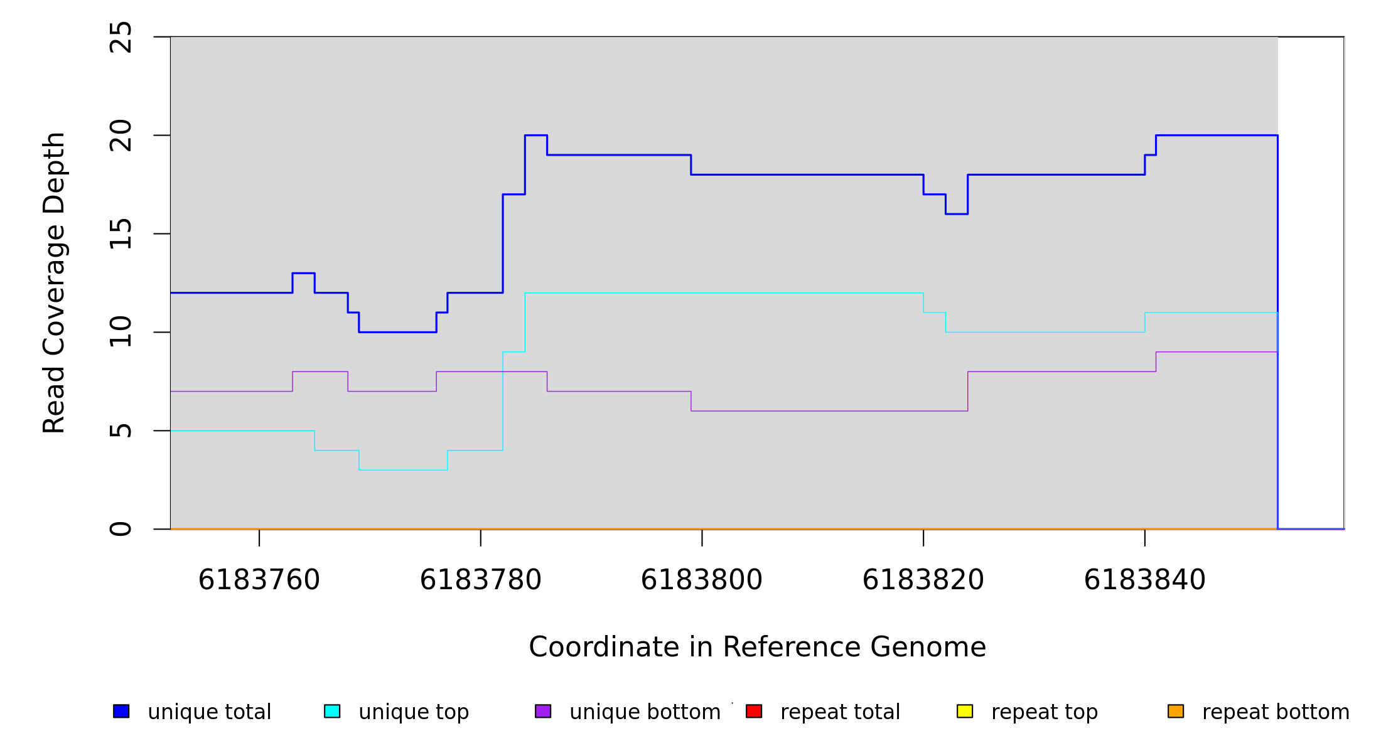This screenshot has height=753, width=1381.
Task: Click the purple unique bottom legend swatch
Action: pos(543,711)
